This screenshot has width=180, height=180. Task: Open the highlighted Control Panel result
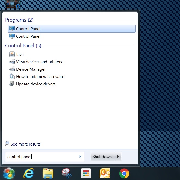coord(72,29)
